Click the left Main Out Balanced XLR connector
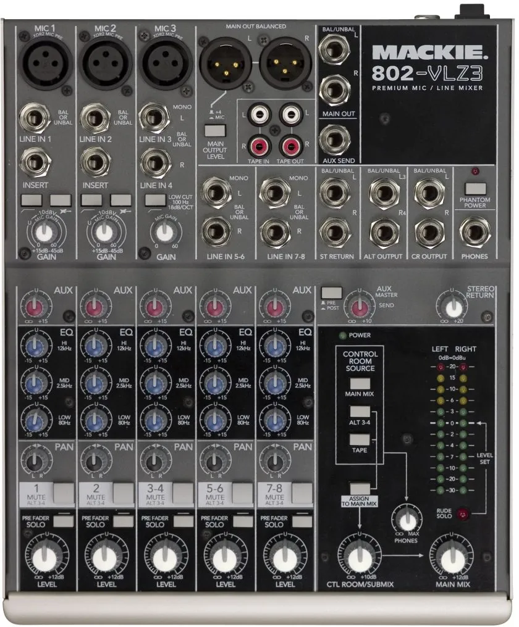 [x=226, y=63]
